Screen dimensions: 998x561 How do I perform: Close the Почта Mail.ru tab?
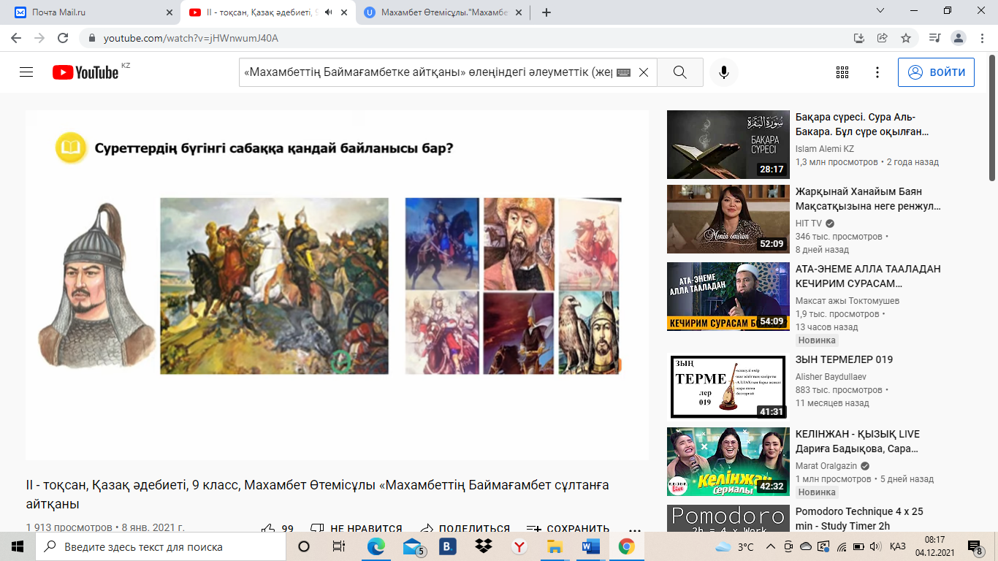coord(169,12)
